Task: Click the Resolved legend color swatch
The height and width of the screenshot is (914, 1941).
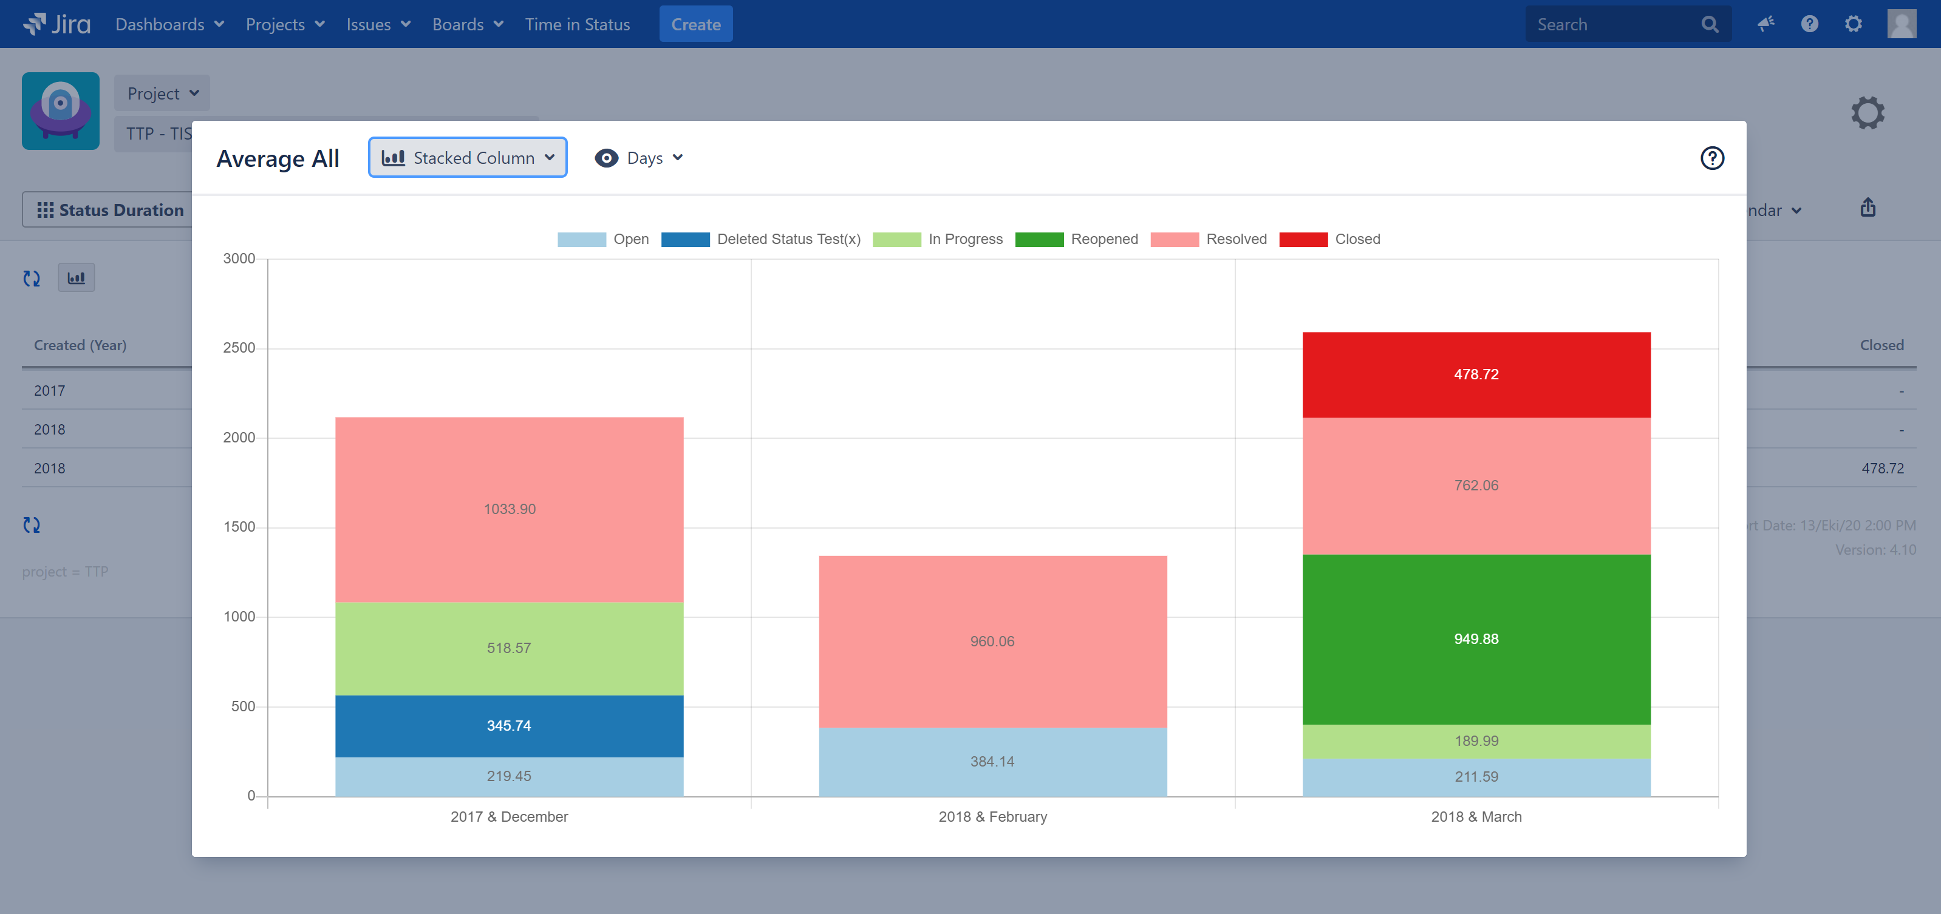Action: [x=1174, y=239]
